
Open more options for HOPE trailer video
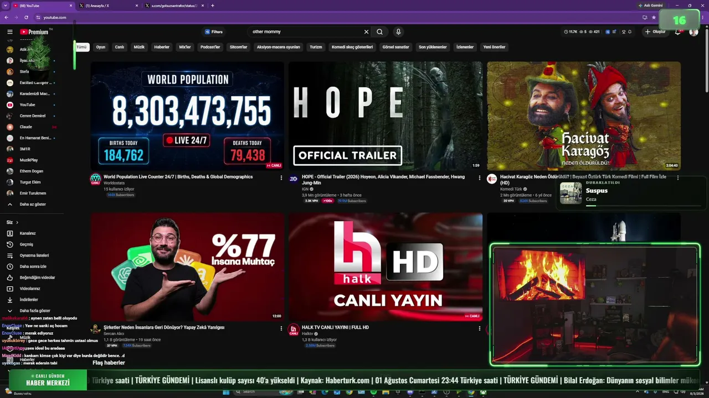(479, 178)
